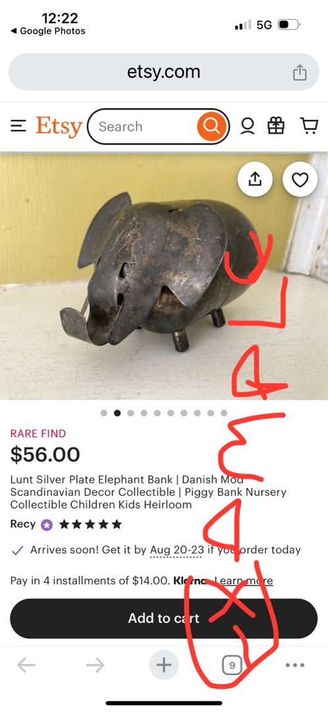Viewport: 328px width, 712px height.
Task: Tap the orange search magnifier button
Action: (211, 126)
